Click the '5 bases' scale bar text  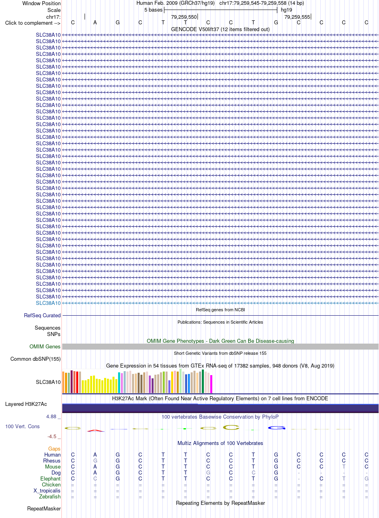click(154, 10)
